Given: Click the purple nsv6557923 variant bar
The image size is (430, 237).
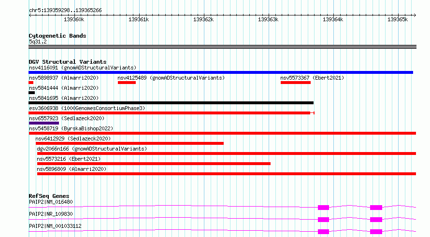Looking at the screenshot, I should coord(44,123).
